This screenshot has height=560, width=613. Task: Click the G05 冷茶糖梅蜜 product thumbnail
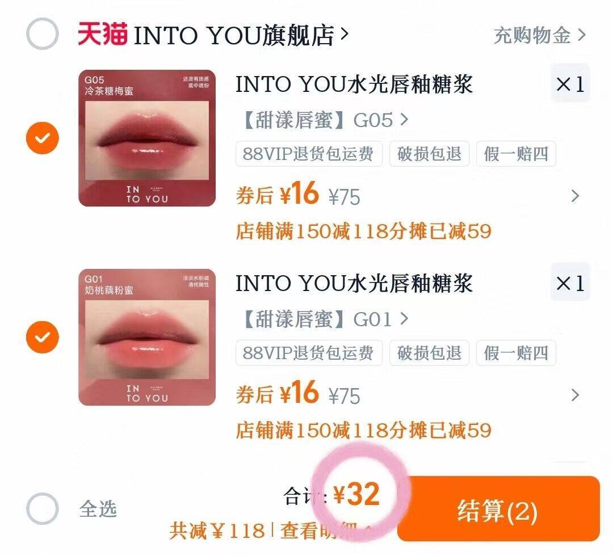tap(147, 138)
